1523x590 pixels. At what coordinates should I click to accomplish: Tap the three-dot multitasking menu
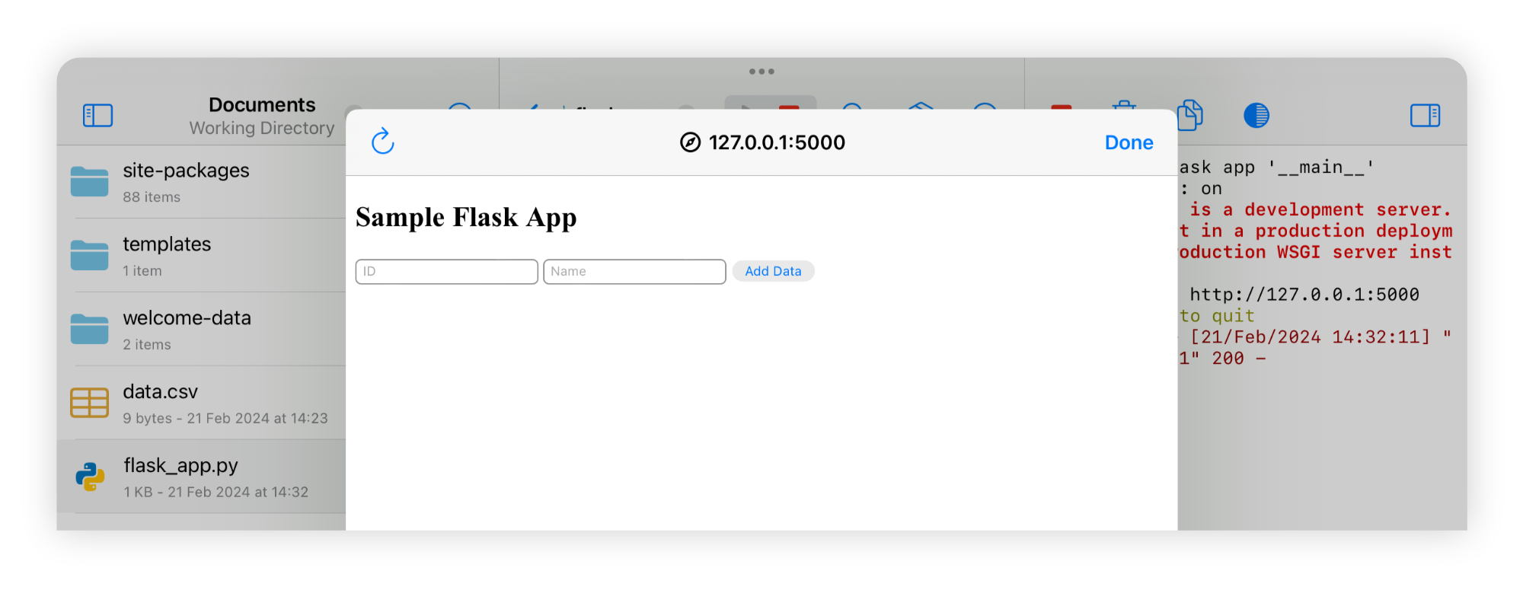pyautogui.click(x=761, y=72)
